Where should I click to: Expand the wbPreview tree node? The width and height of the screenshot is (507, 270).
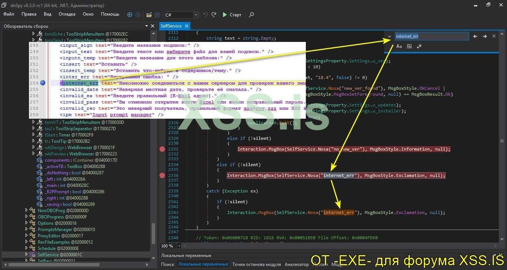(x=33, y=154)
